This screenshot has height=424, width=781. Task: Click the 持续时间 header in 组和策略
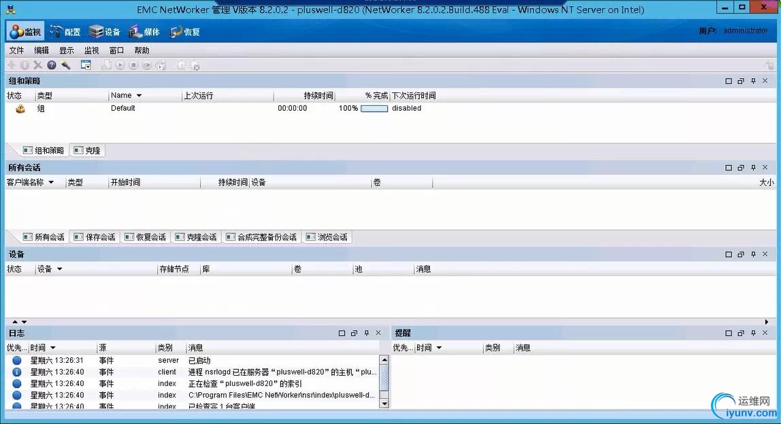304,96
